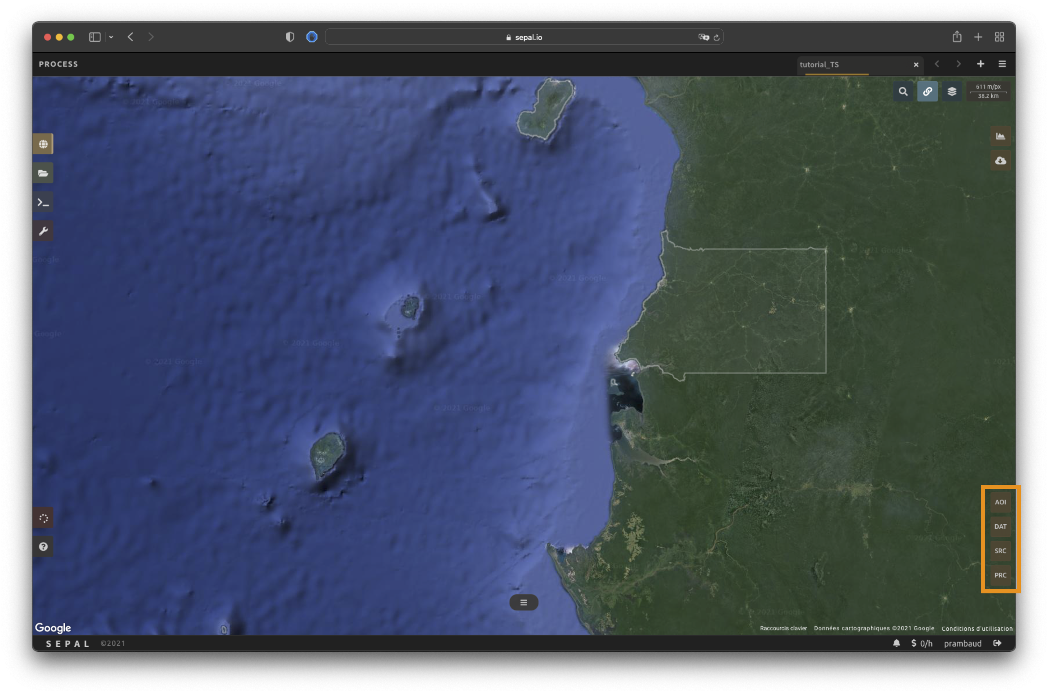Open the Terminal icon in sidebar
This screenshot has width=1048, height=694.
coord(43,202)
